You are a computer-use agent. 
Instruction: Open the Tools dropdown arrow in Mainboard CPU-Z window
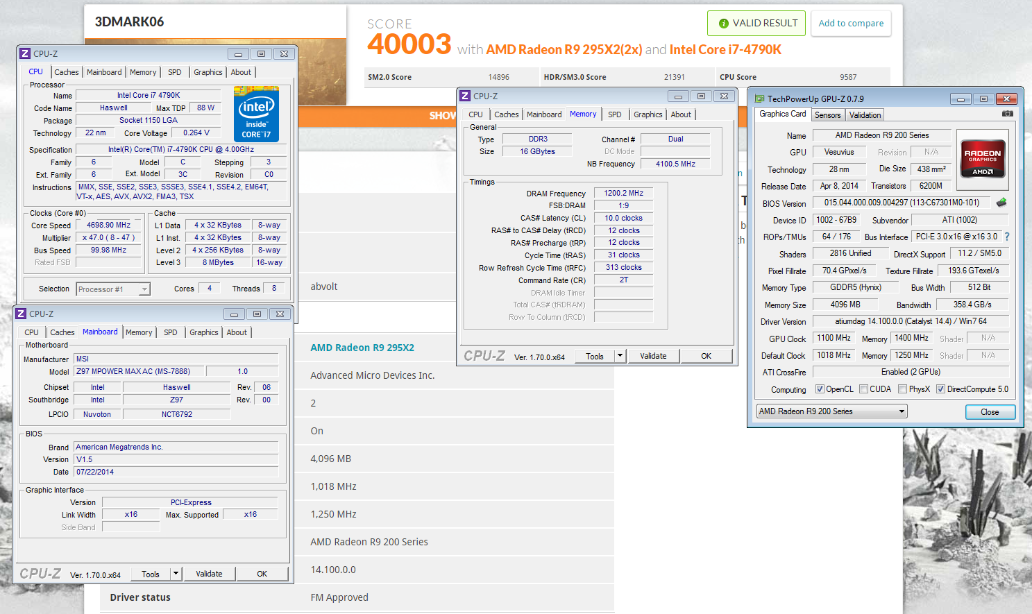click(x=176, y=574)
